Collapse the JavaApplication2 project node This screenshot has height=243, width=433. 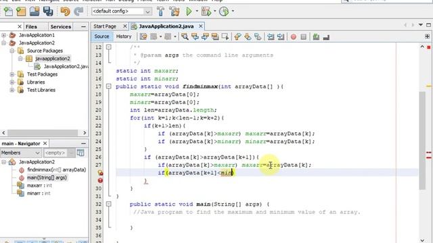4,43
